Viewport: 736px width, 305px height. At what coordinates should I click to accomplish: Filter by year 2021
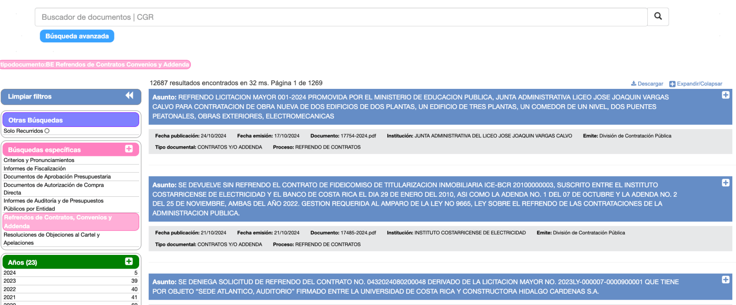point(71,297)
